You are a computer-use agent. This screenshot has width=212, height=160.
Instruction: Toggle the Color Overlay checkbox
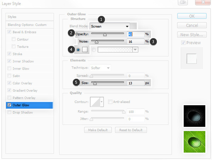(x=9, y=83)
